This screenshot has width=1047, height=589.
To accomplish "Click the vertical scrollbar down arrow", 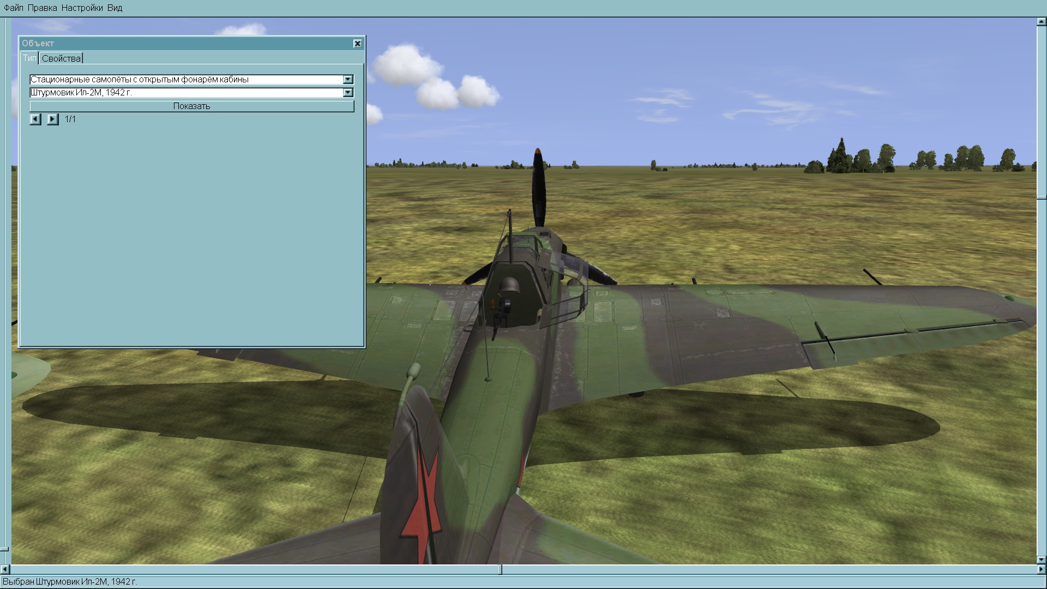I will tap(1041, 560).
